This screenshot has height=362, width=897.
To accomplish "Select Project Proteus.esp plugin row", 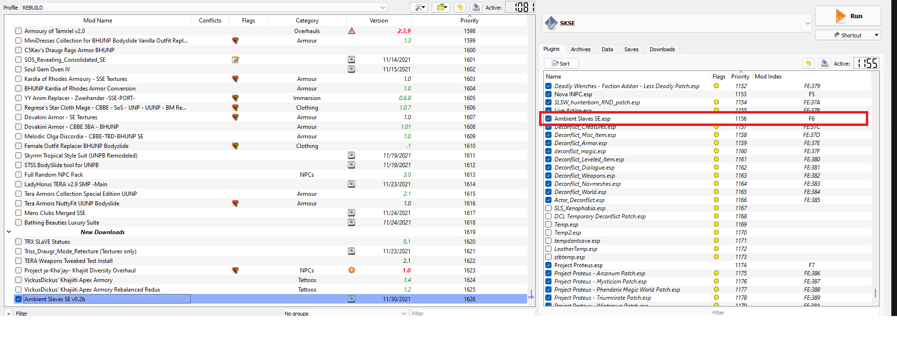I will coord(706,265).
